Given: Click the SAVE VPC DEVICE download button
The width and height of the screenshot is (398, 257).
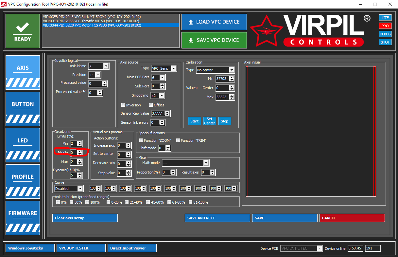Looking at the screenshot, I should point(214,40).
